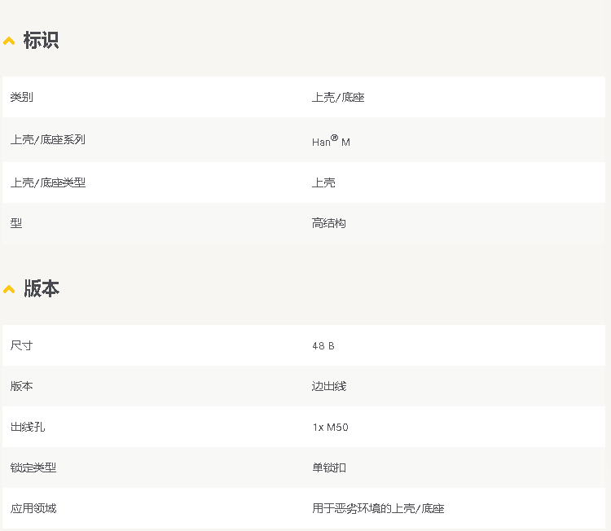
Task: Click the Han® M series value
Action: 331,141
